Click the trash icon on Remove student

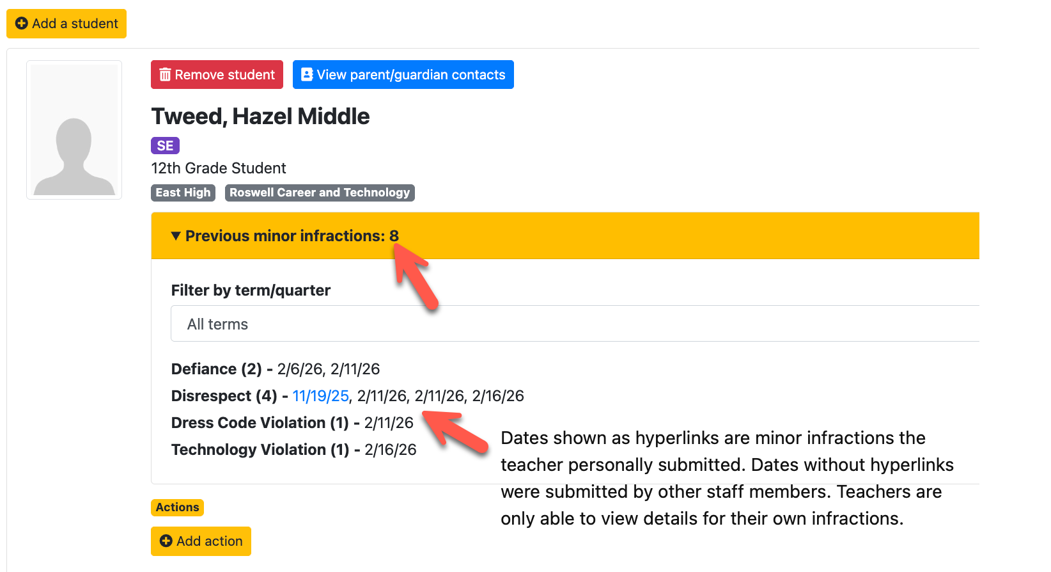(x=165, y=75)
